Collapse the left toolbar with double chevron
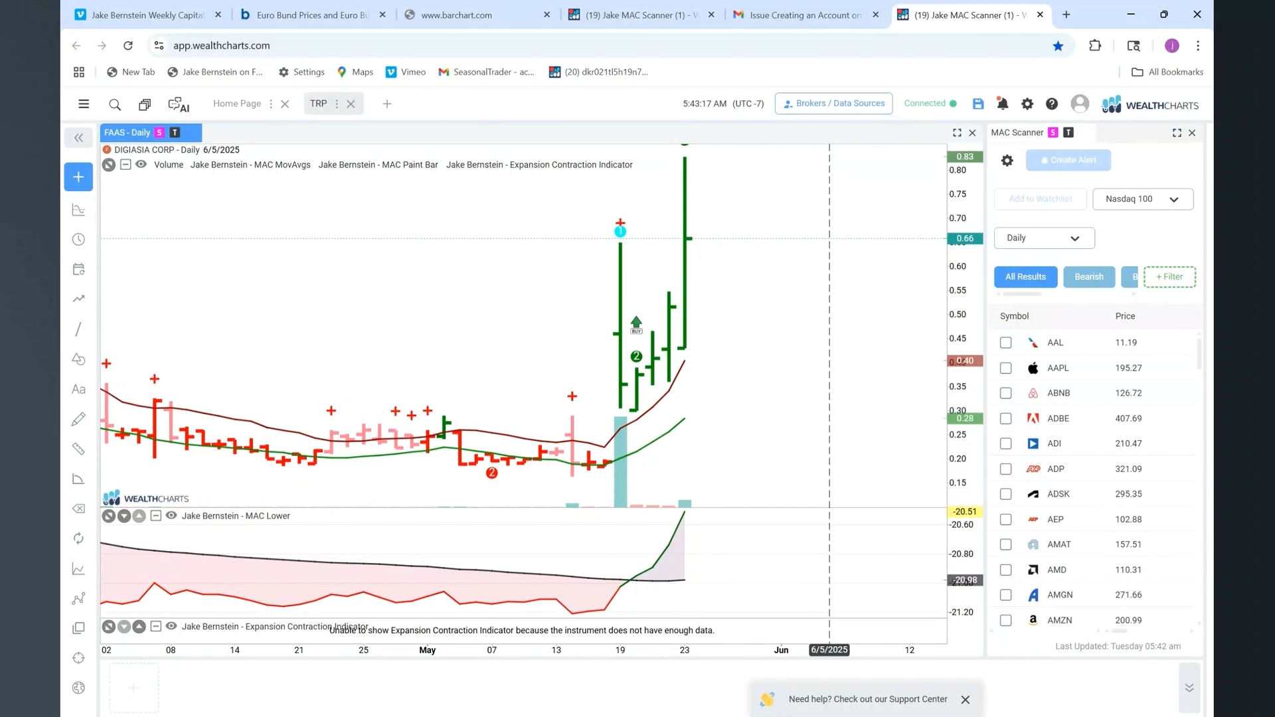1275x717 pixels. [x=78, y=137]
